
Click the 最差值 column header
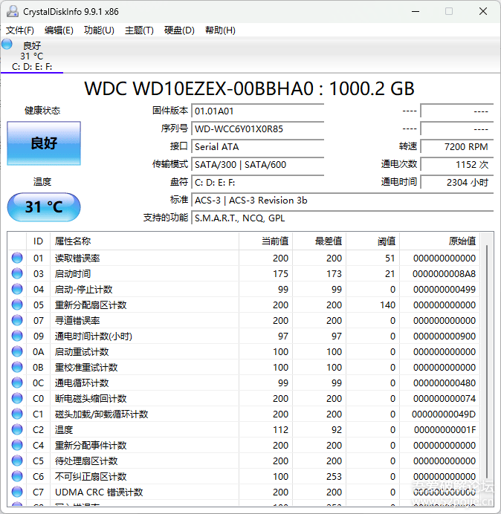click(x=319, y=241)
